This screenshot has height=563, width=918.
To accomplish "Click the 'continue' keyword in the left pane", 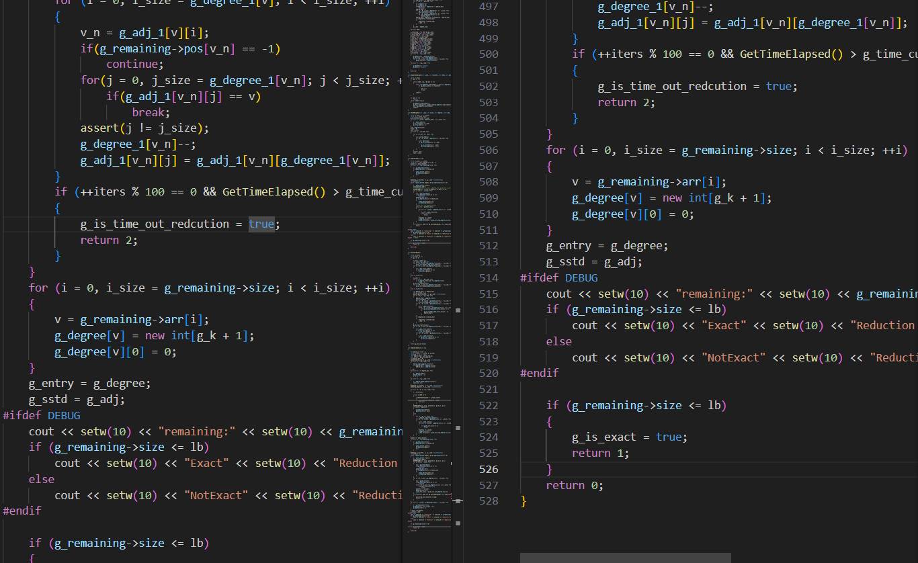I will click(132, 64).
